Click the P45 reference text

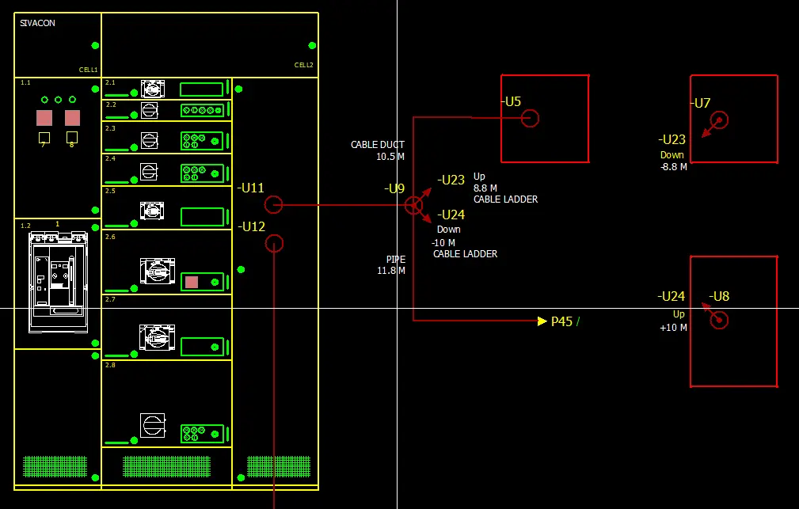[561, 321]
